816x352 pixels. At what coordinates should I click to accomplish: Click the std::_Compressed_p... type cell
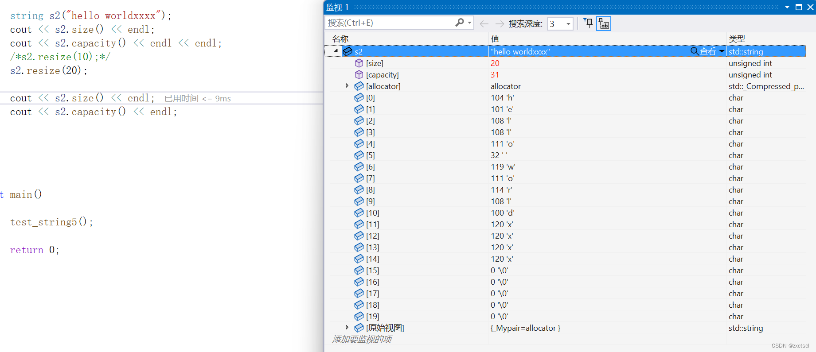click(766, 86)
